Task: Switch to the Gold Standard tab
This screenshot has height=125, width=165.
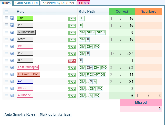Action: [26, 3]
